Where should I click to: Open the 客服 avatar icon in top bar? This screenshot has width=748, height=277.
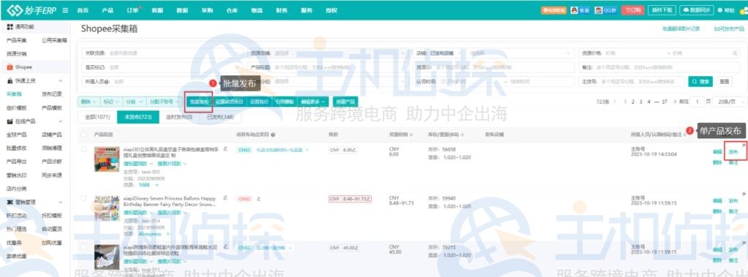pos(574,10)
